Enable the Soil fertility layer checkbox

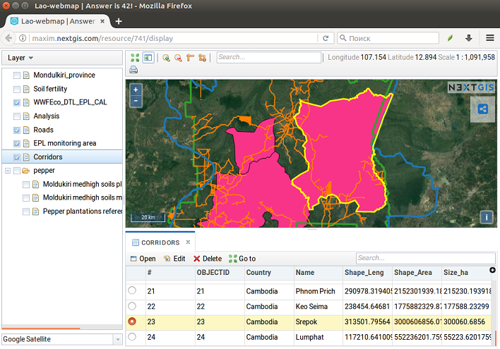pos(17,89)
